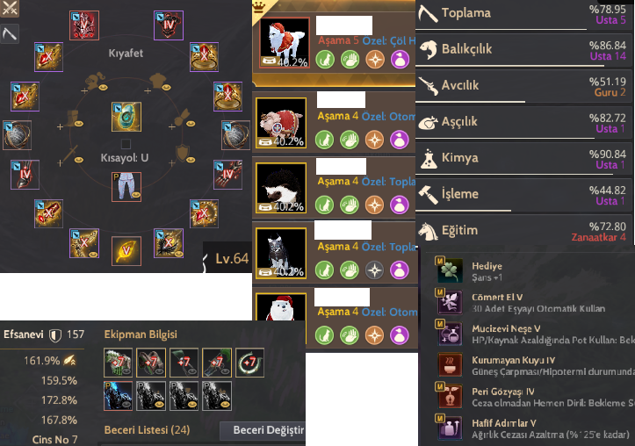Screen dimensions: 635x446
Task: Click the green cat icon on hedgehog pet
Action: [324, 205]
